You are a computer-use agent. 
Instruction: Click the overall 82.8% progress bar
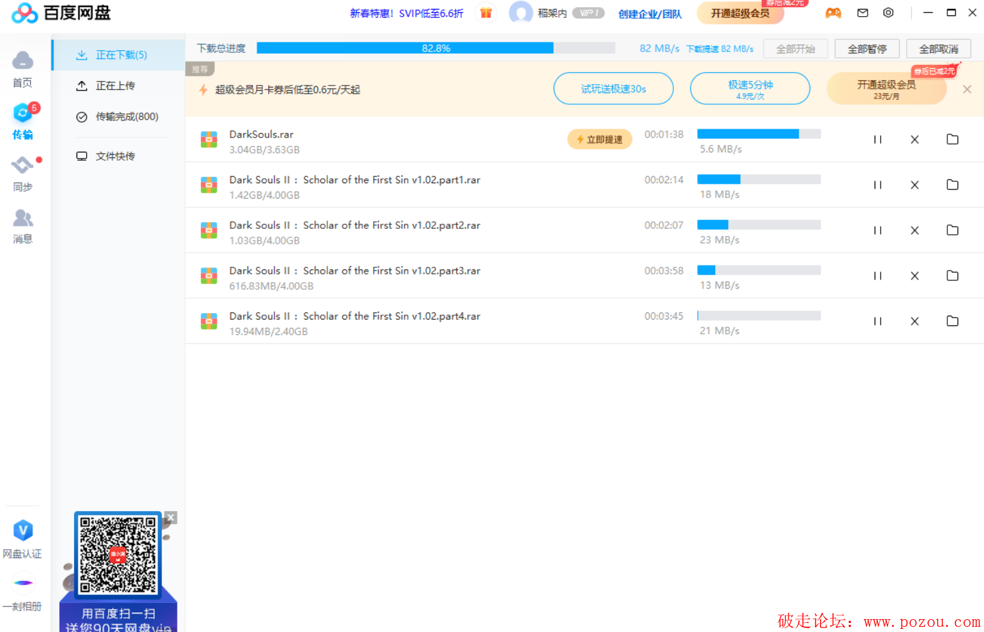coord(435,48)
